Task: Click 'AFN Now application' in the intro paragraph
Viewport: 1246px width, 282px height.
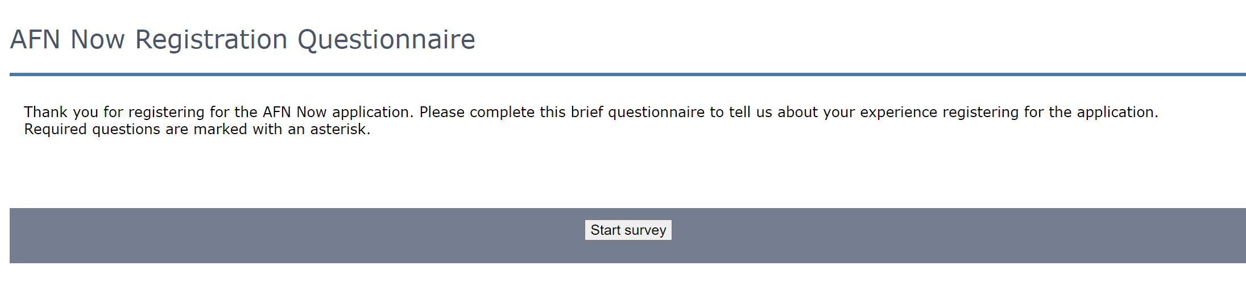Action: (337, 112)
